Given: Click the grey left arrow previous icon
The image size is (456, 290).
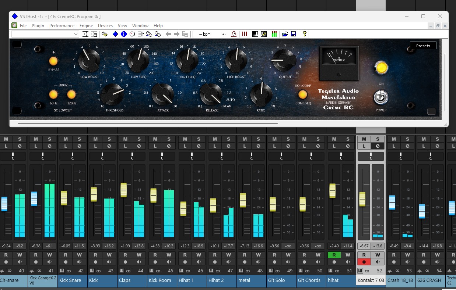Looking at the screenshot, I should tap(168, 34).
